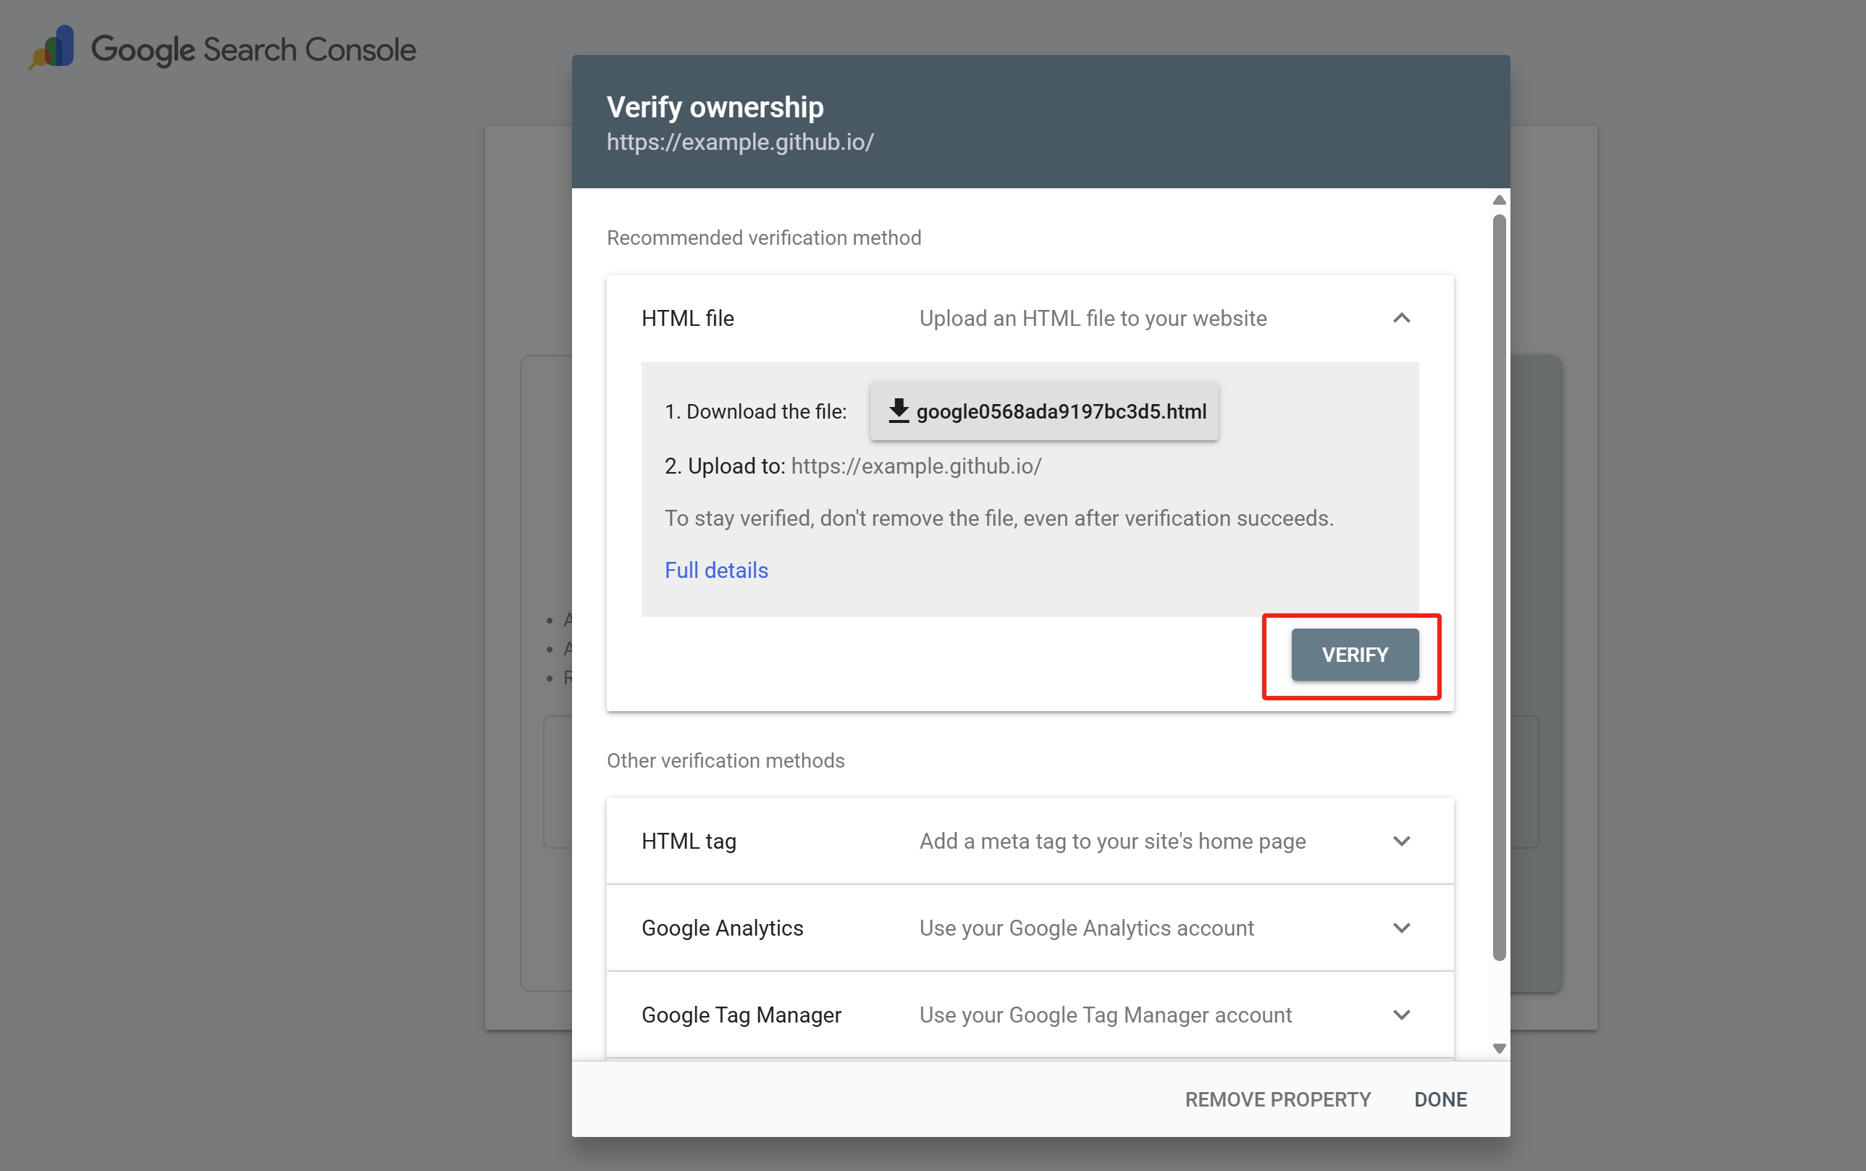Click the 'Google Tag Manager' method label
Viewport: 1866px width, 1171px height.
pyautogui.click(x=741, y=1015)
